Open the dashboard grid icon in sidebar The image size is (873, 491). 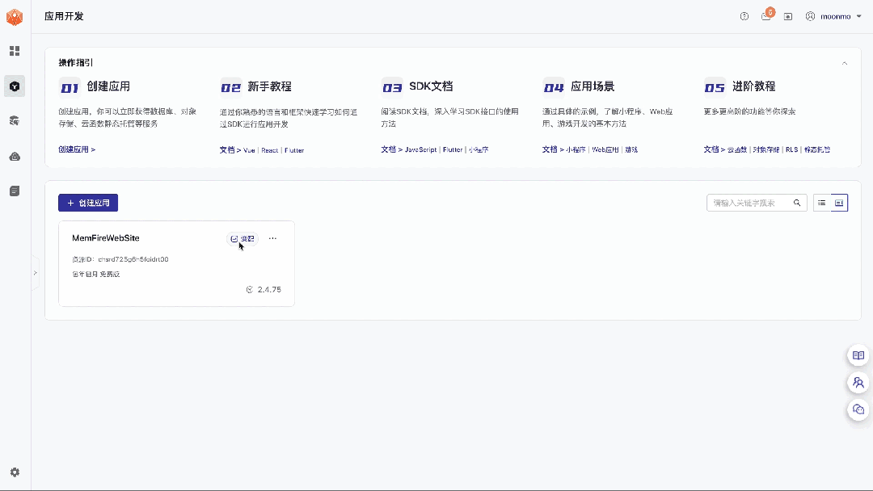point(15,51)
